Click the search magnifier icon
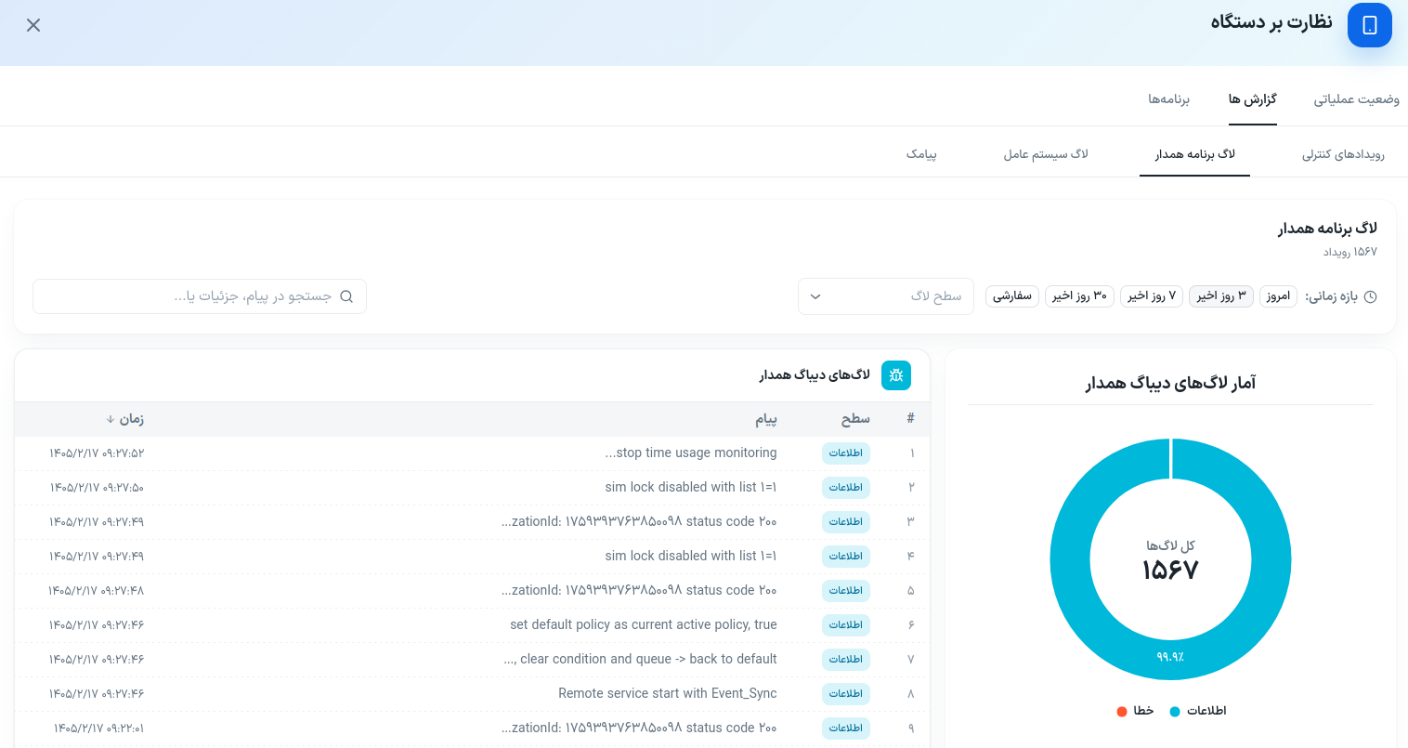The height and width of the screenshot is (748, 1408). (346, 296)
